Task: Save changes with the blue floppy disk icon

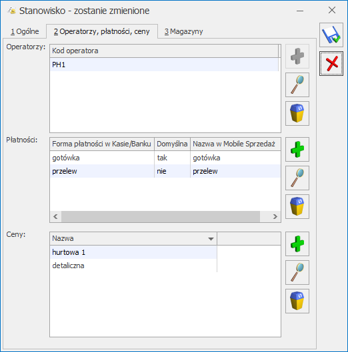Action: 331,35
